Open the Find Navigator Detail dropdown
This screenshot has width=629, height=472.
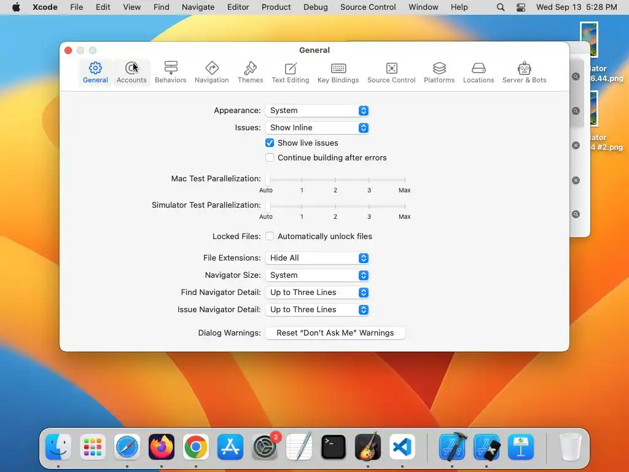[x=317, y=293]
